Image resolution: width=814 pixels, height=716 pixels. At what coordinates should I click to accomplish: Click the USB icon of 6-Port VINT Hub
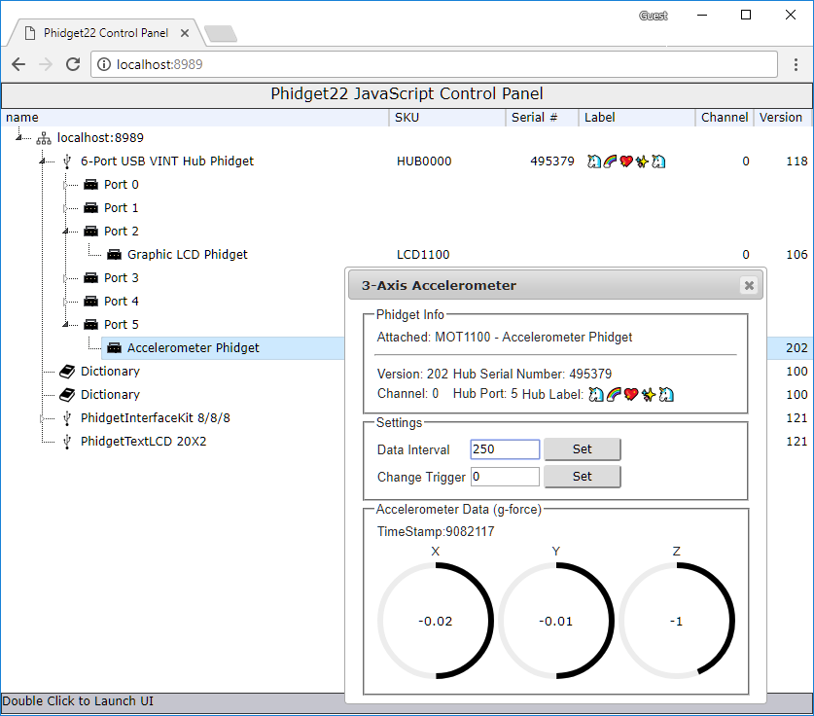(x=67, y=161)
